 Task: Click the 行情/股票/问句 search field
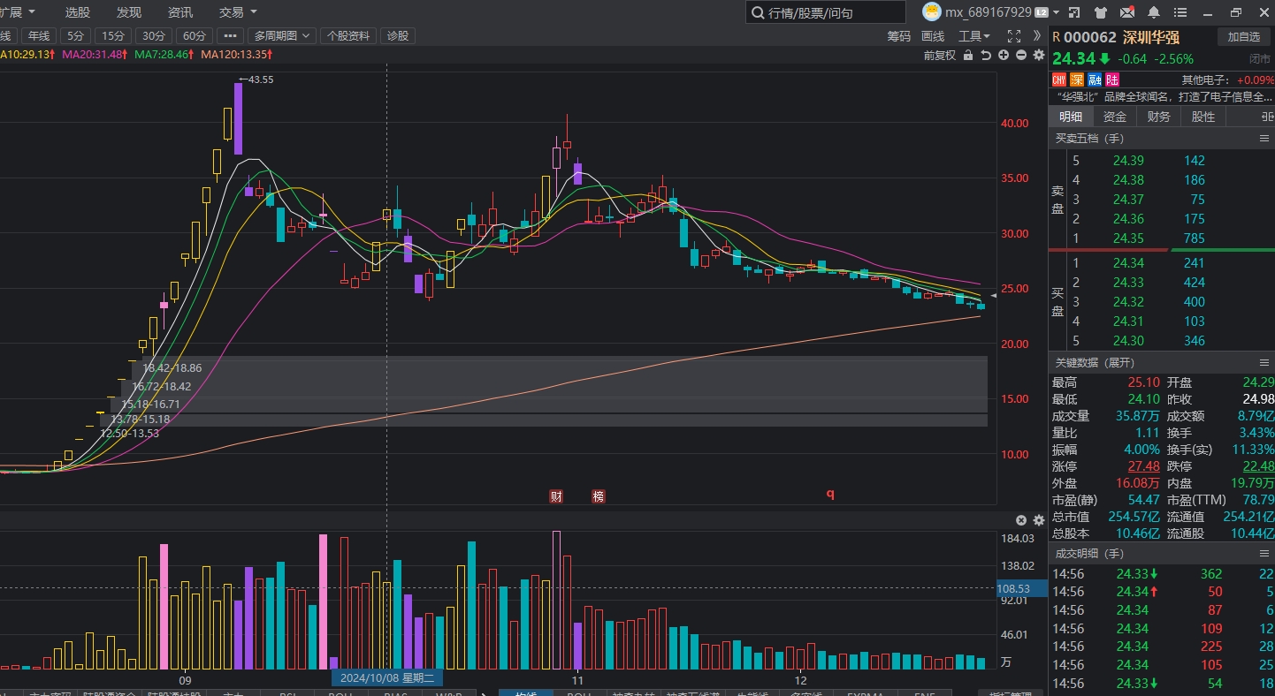tap(826, 12)
